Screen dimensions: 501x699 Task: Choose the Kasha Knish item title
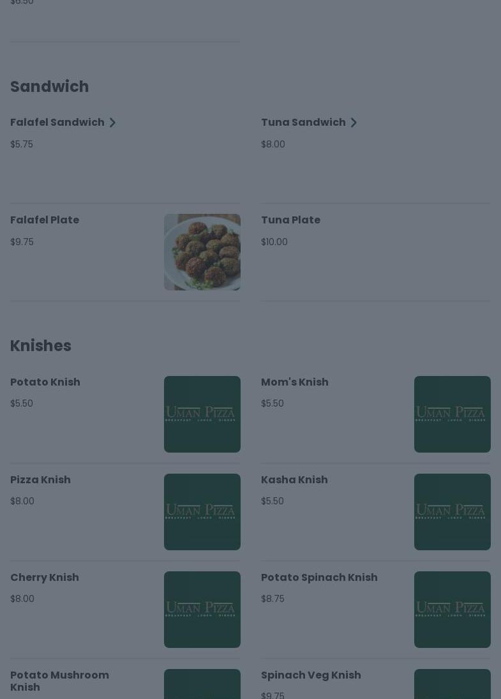coord(294,480)
